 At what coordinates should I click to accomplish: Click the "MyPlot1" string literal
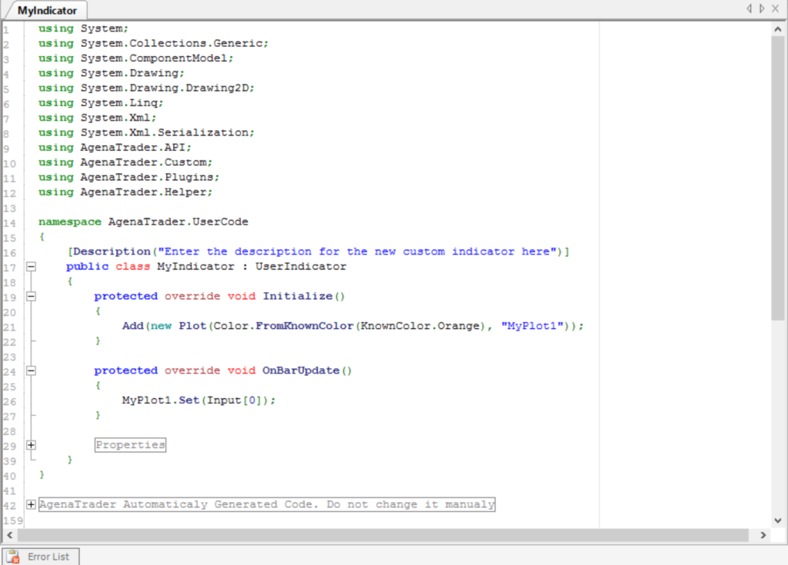click(x=532, y=326)
